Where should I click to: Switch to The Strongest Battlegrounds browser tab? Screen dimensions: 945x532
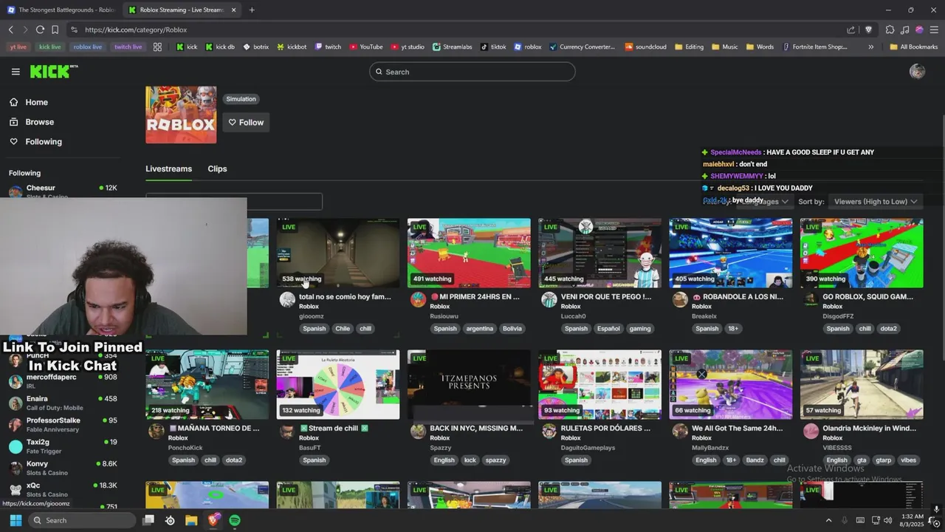[61, 10]
